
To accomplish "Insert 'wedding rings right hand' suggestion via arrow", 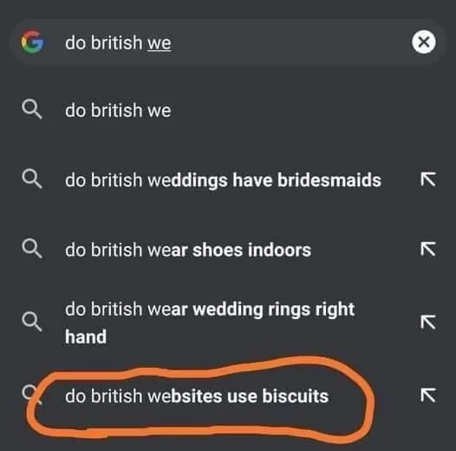I will pos(428,322).
